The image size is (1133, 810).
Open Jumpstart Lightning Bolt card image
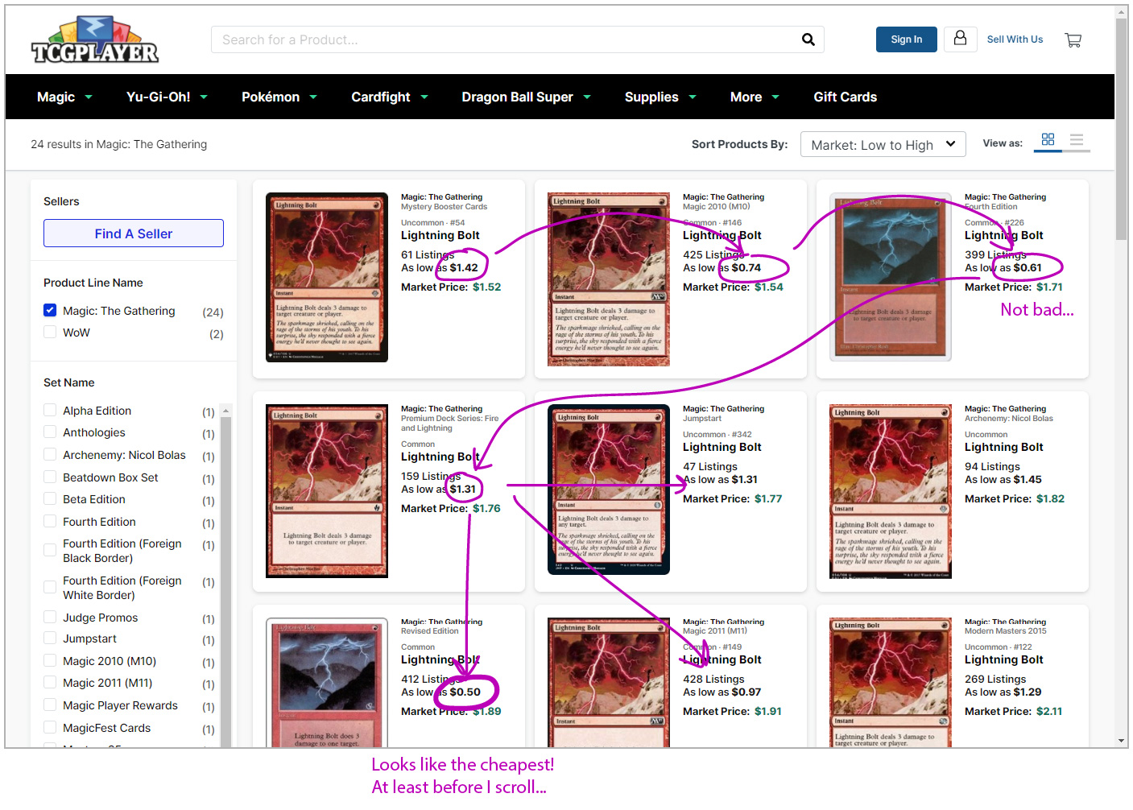609,490
